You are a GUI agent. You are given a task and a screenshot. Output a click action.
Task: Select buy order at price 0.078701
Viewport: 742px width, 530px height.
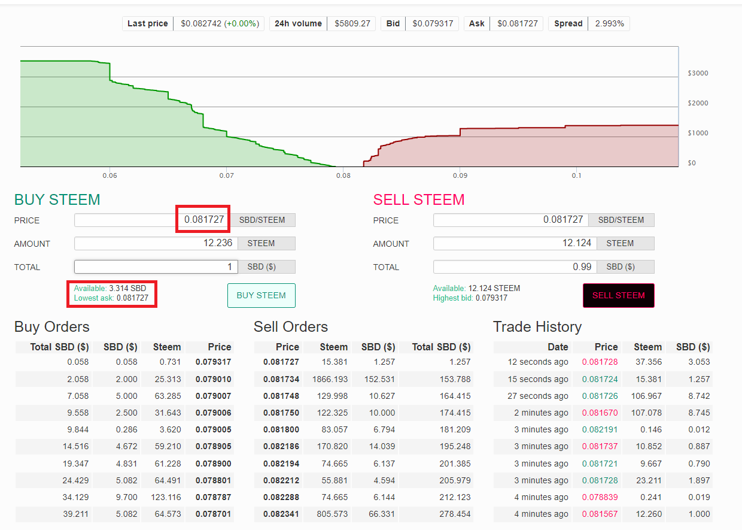[123, 514]
